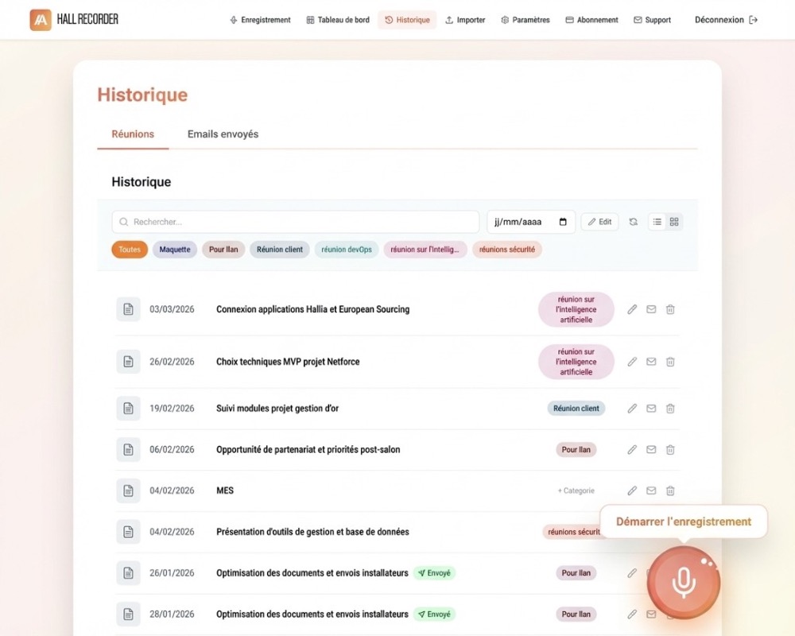Email the Opportunité de partenariat meeting
Viewport: 795px width, 636px height.
(651, 449)
